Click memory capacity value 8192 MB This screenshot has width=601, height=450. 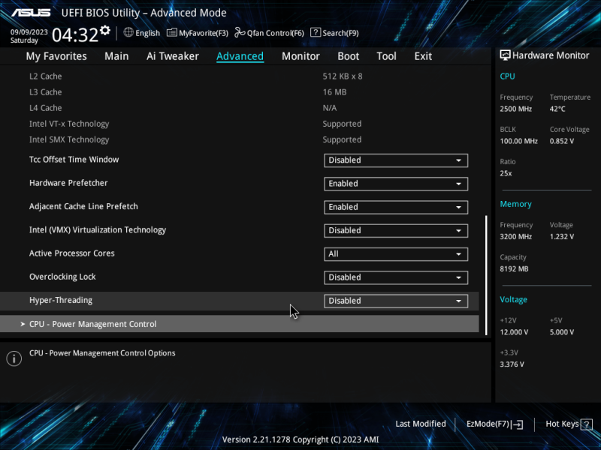514,269
